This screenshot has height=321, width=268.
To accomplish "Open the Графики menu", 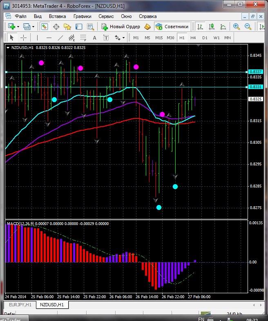I will coord(82,16).
